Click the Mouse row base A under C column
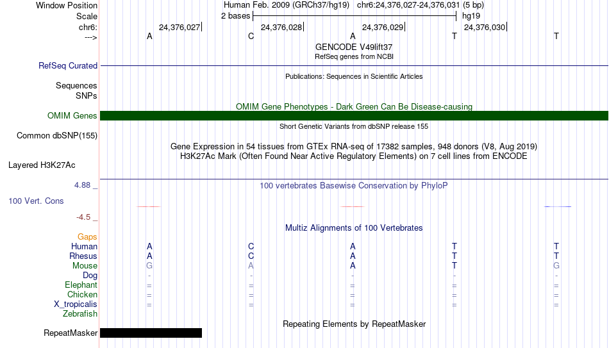This screenshot has width=609, height=348. (x=251, y=266)
